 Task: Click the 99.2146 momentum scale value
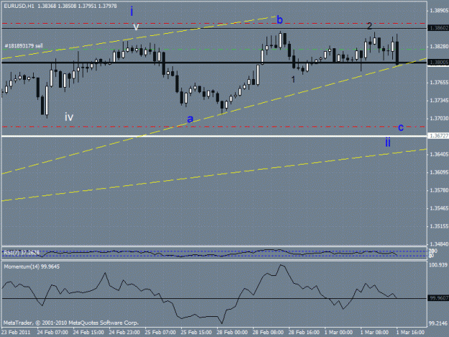(x=438, y=323)
